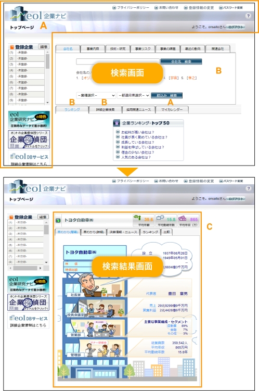The width and height of the screenshot is (259, 391).
Task: Open お問い合わせ link on results screen
Action: [x=166, y=181]
